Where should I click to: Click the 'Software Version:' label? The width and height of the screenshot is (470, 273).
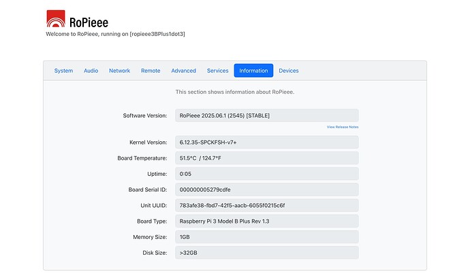click(145, 115)
